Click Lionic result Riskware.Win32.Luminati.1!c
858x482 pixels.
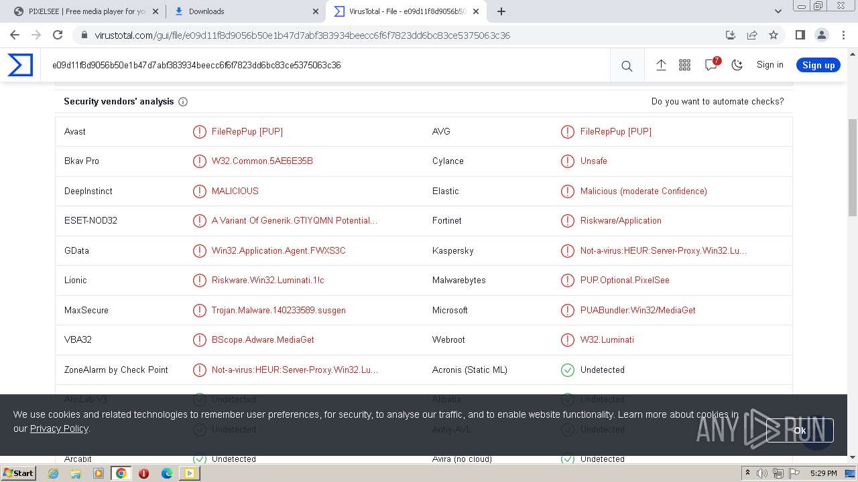pyautogui.click(x=268, y=280)
